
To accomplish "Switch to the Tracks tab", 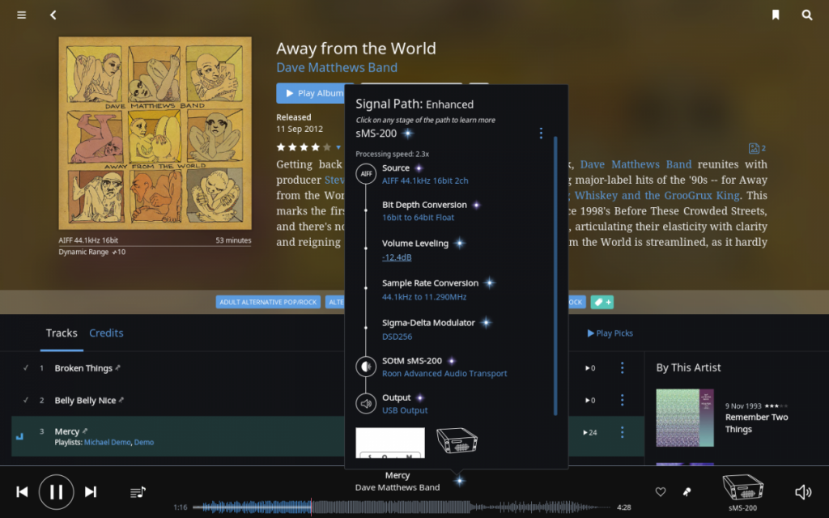I will pyautogui.click(x=62, y=333).
